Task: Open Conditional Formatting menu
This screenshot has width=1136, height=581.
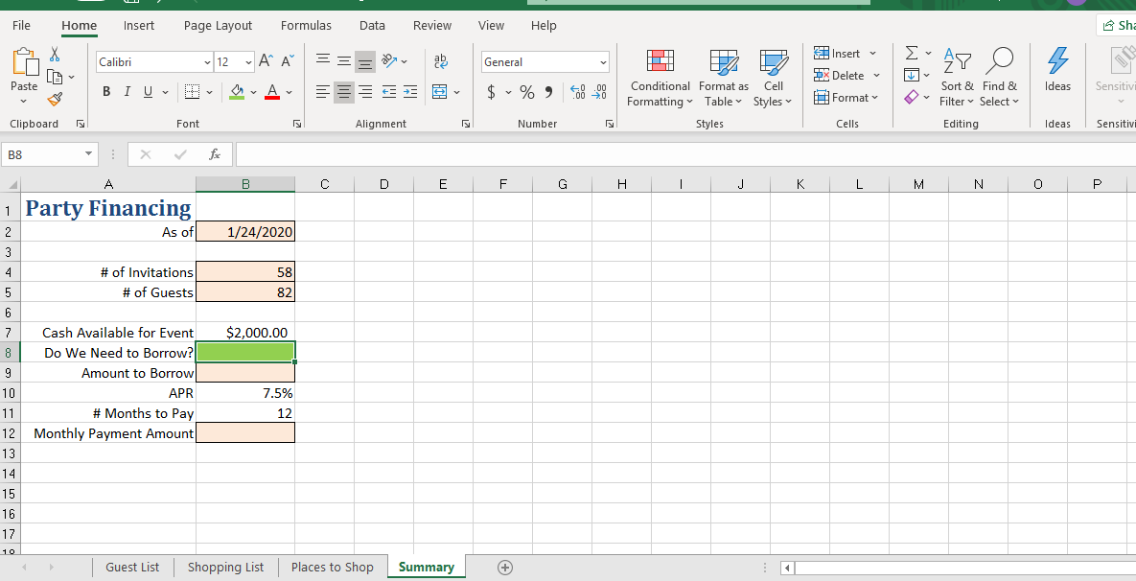Action: (660, 79)
